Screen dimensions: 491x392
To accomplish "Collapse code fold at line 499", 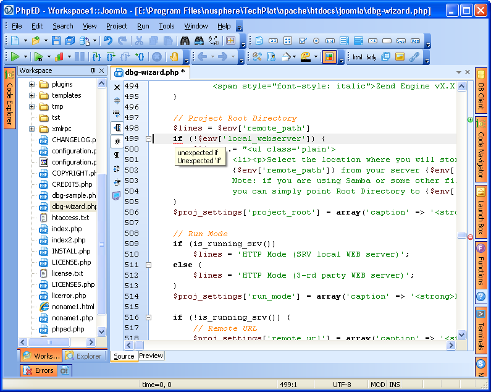I will pyautogui.click(x=149, y=138).
